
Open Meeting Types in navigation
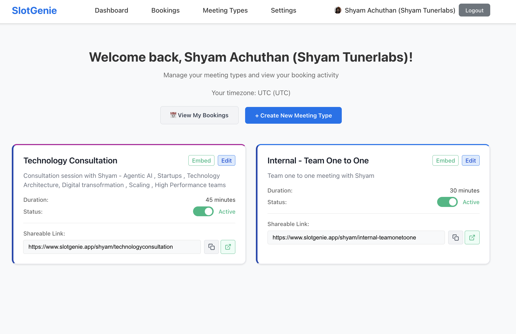(225, 10)
